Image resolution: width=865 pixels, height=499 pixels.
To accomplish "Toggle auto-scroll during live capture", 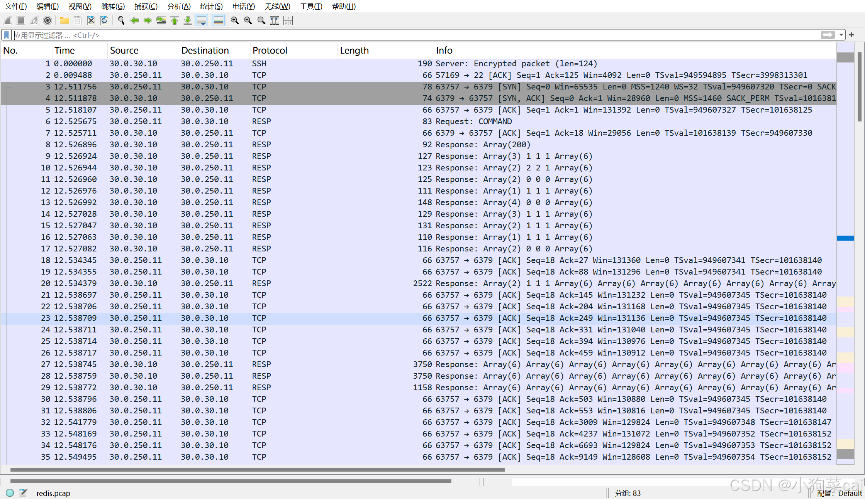I will (x=202, y=20).
